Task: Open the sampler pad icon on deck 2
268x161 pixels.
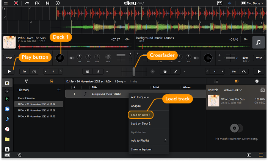Action: [x=165, y=72]
